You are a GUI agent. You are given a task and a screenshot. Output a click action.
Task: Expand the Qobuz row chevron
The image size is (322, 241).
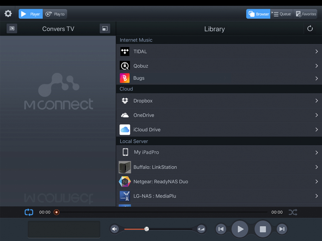[x=317, y=66]
